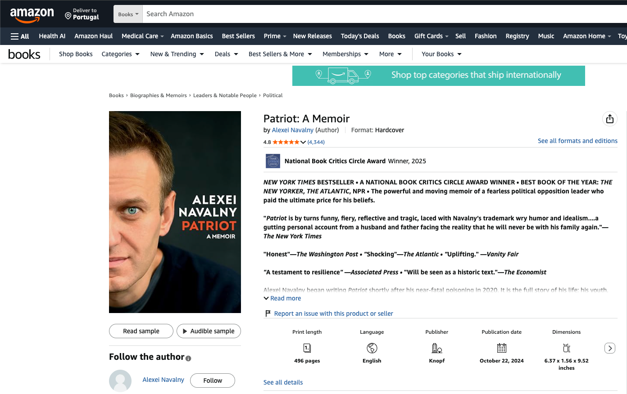The height and width of the screenshot is (394, 627).
Task: Open the Categories dropdown in books nav
Action: [x=121, y=54]
